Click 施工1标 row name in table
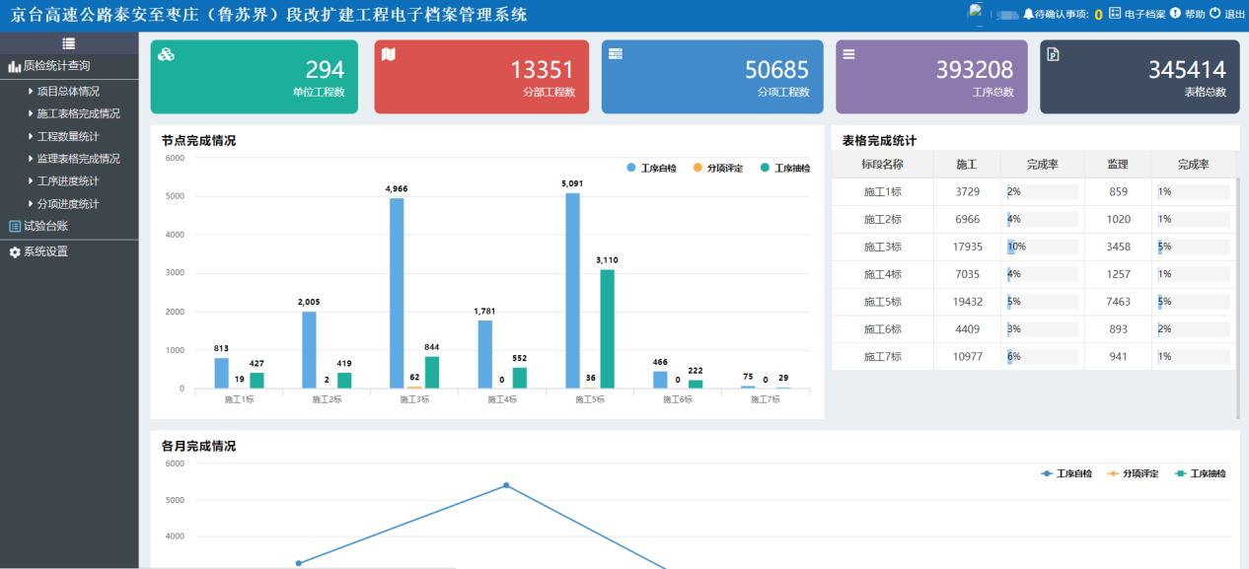This screenshot has width=1249, height=569. coord(882,192)
